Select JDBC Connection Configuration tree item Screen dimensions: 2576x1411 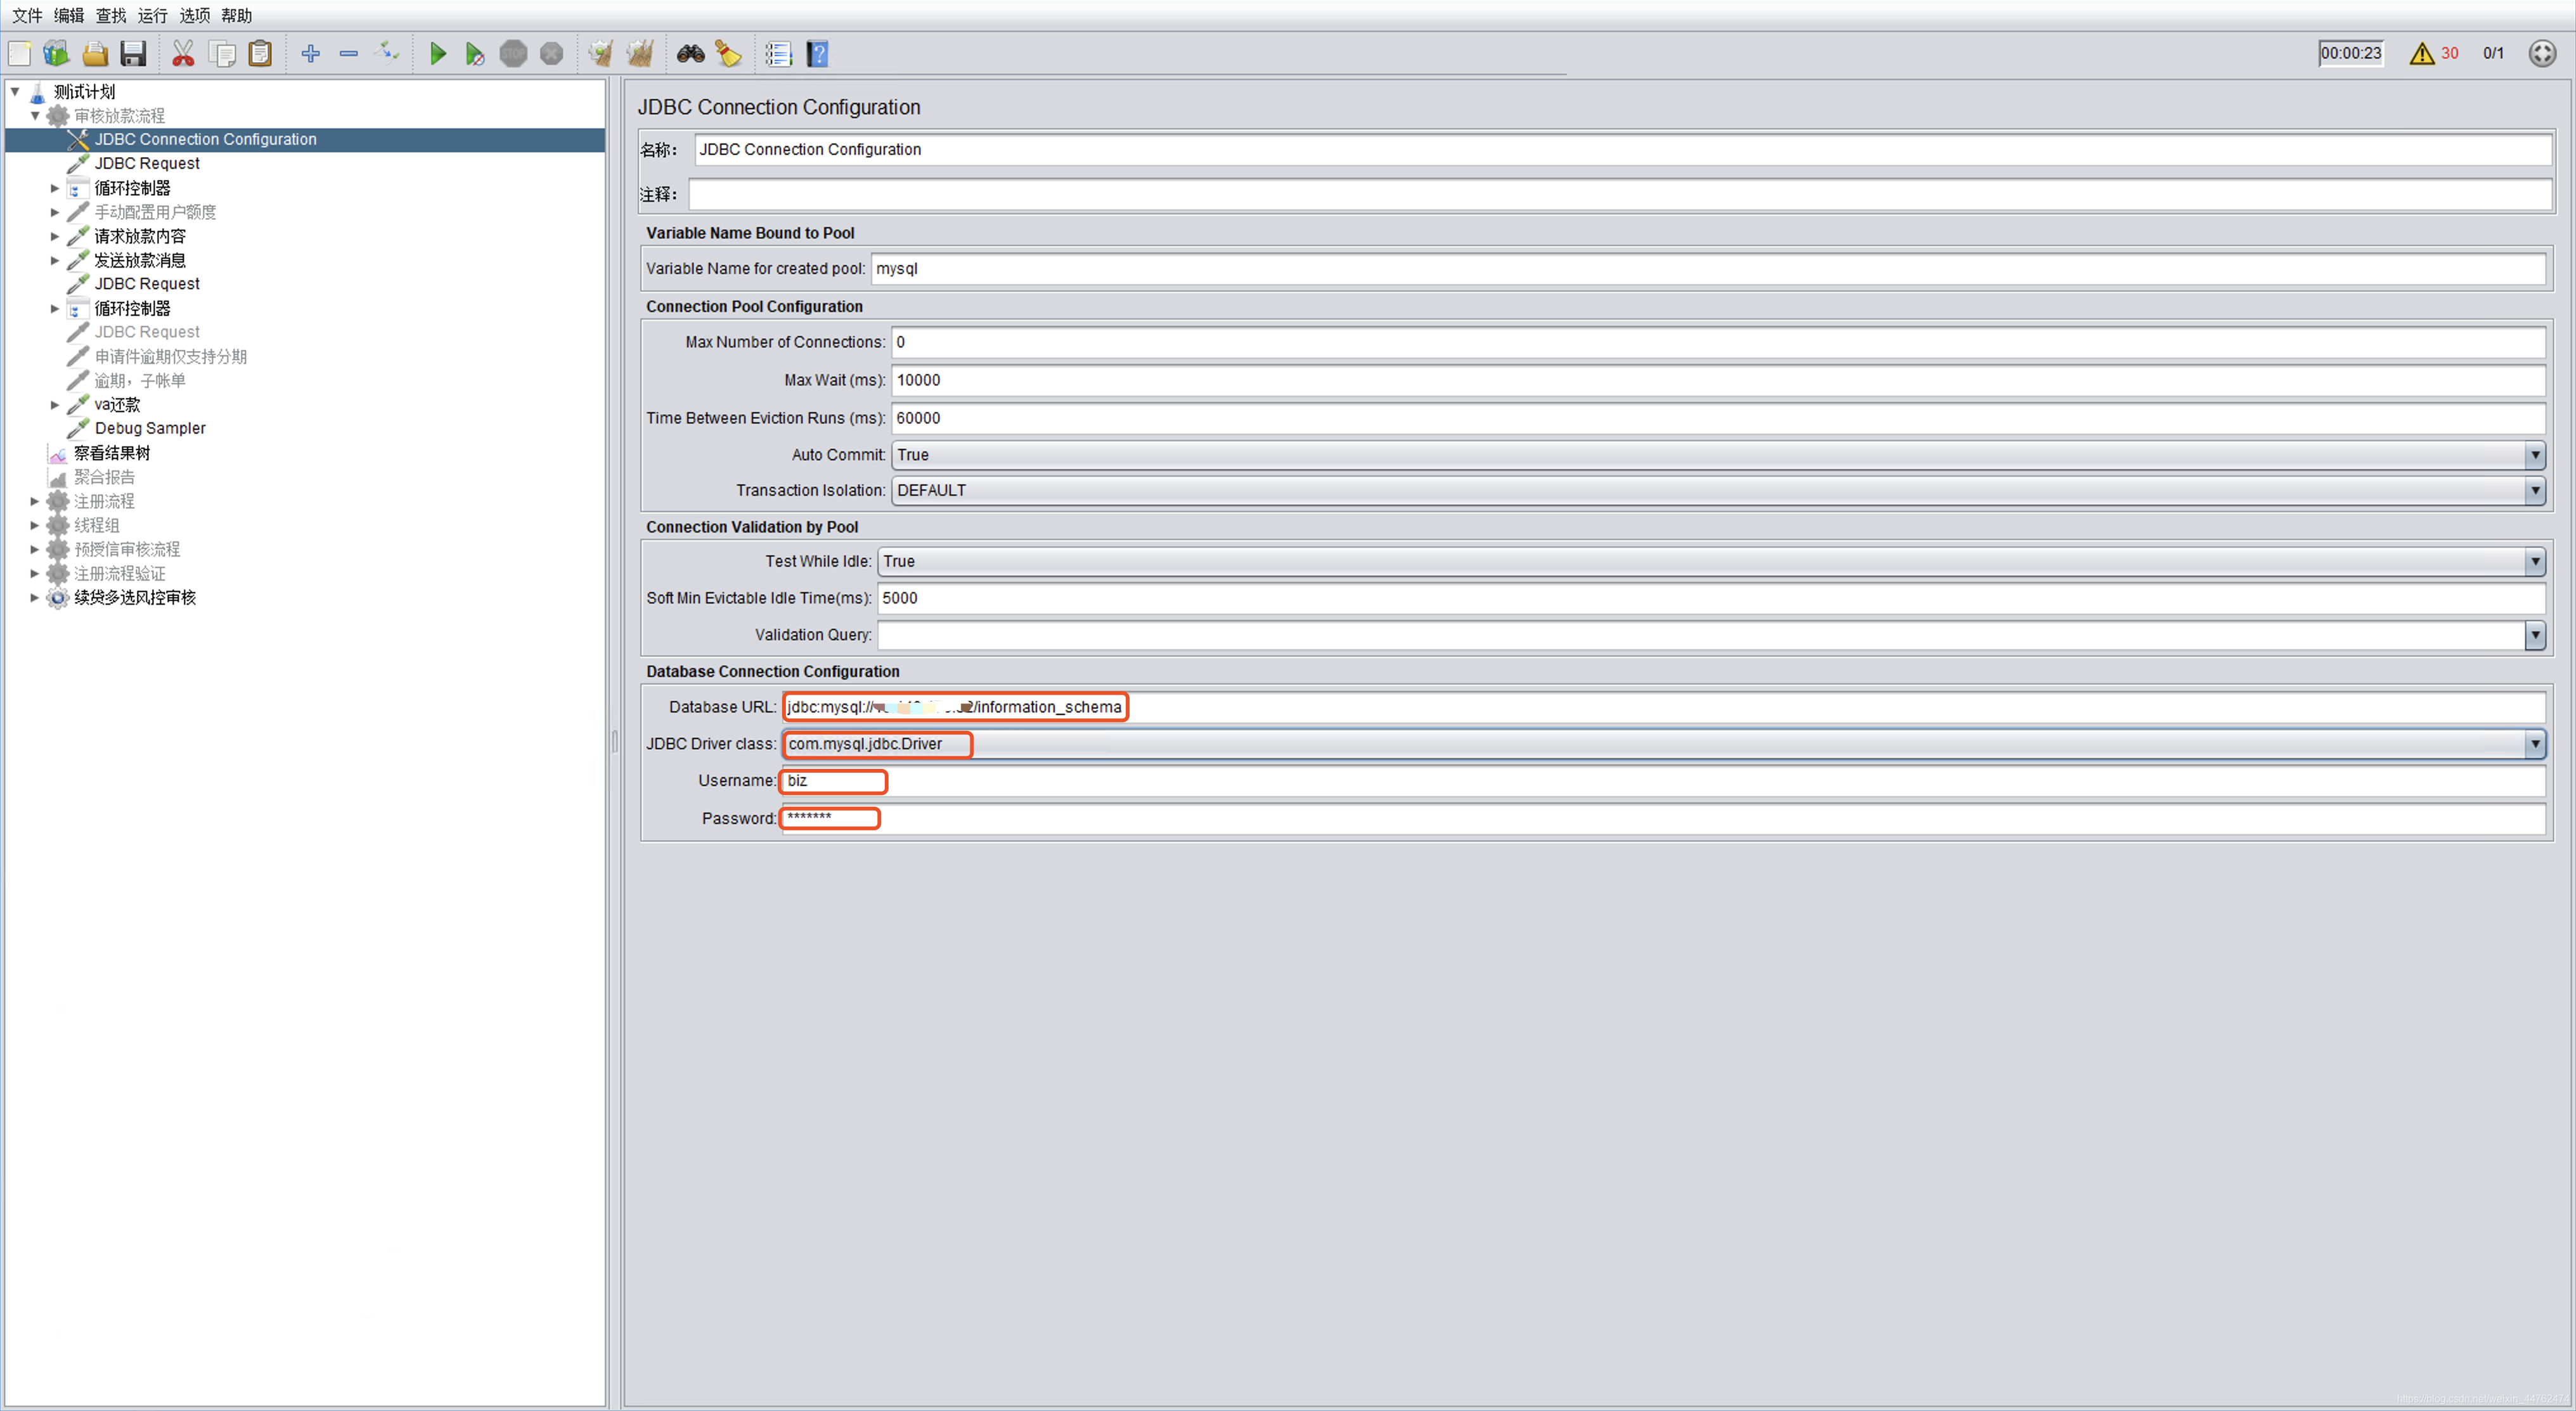pos(205,139)
